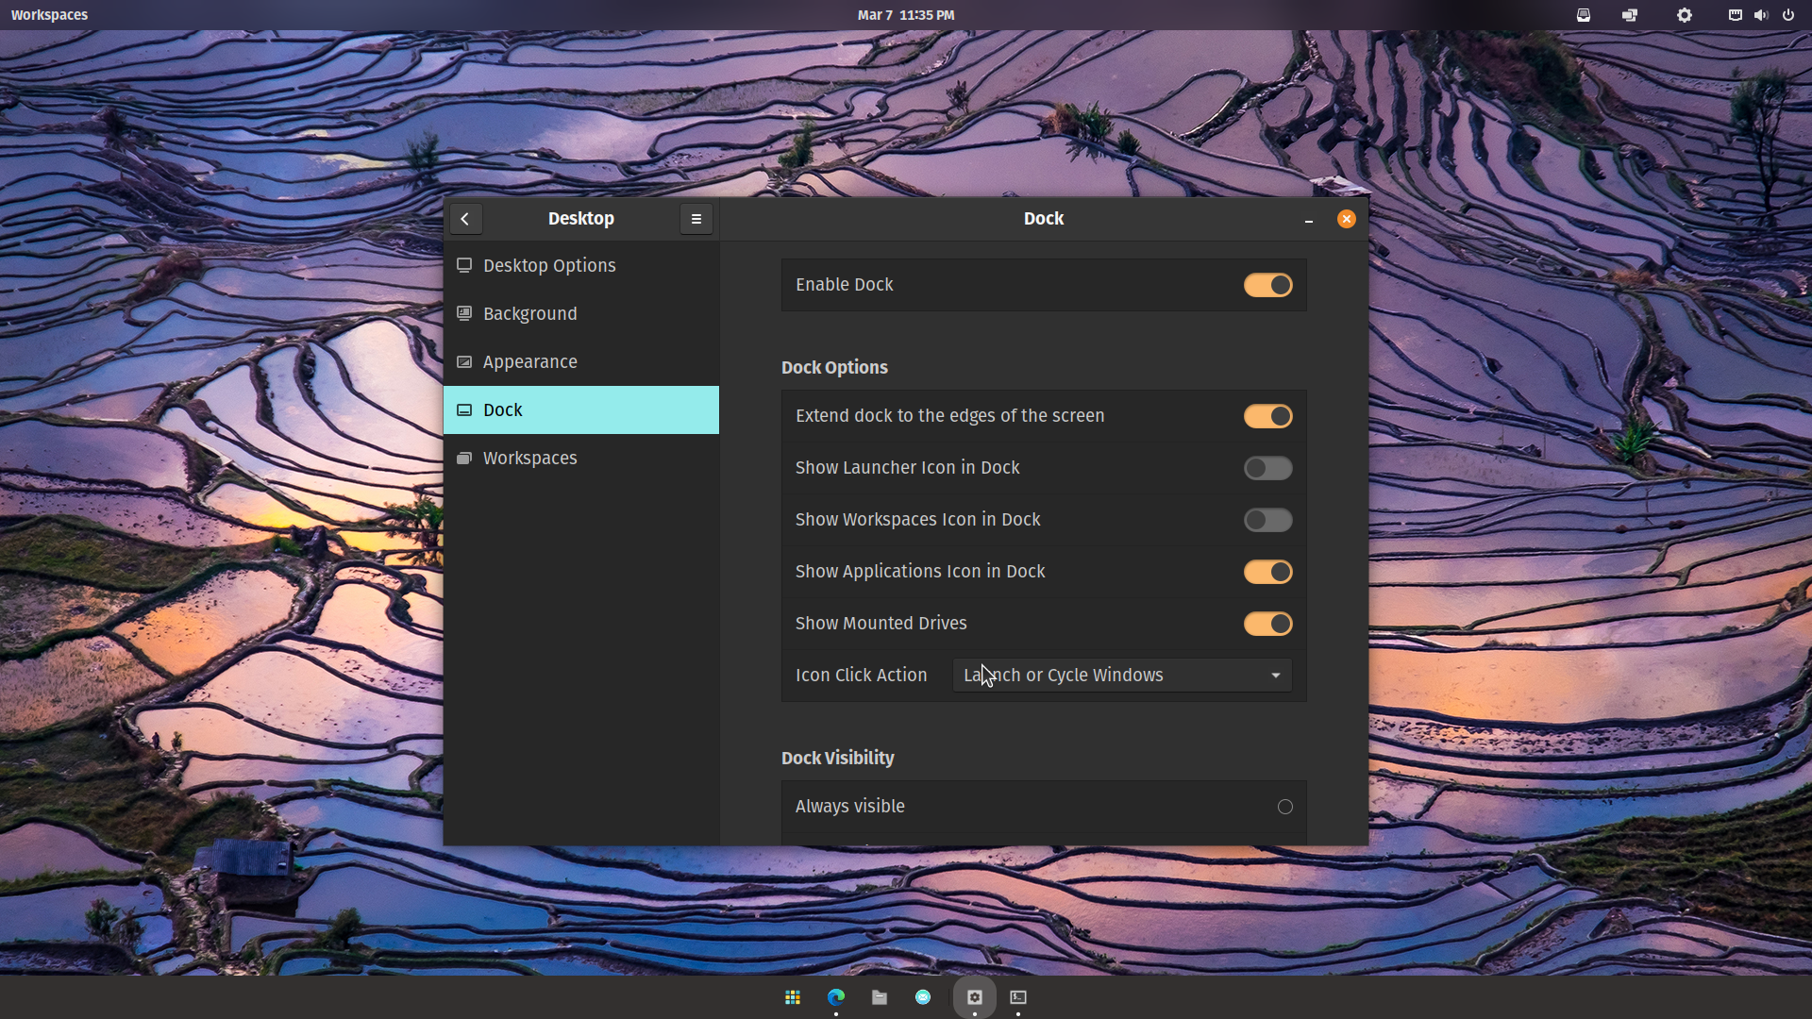Switch to the Dock section
This screenshot has height=1019, width=1812.
coord(503,409)
